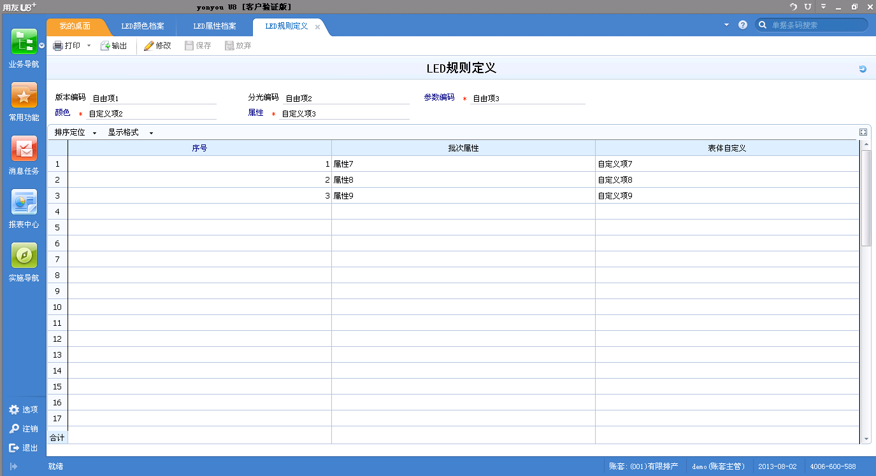Click the refresh icon beside LED规则定义 title
Image resolution: width=876 pixels, height=476 pixels.
(x=862, y=68)
